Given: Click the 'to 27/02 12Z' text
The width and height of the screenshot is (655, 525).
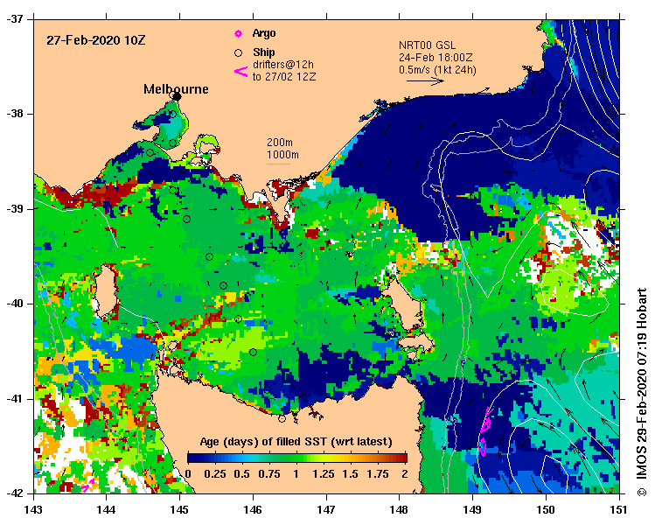Looking at the screenshot, I should pyautogui.click(x=284, y=77).
